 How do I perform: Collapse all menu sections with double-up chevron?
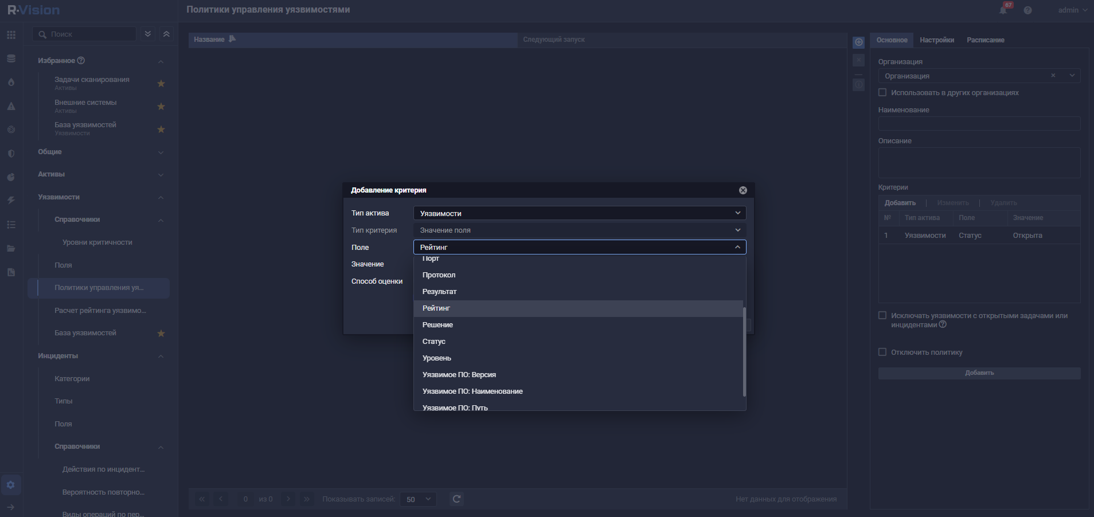click(166, 34)
